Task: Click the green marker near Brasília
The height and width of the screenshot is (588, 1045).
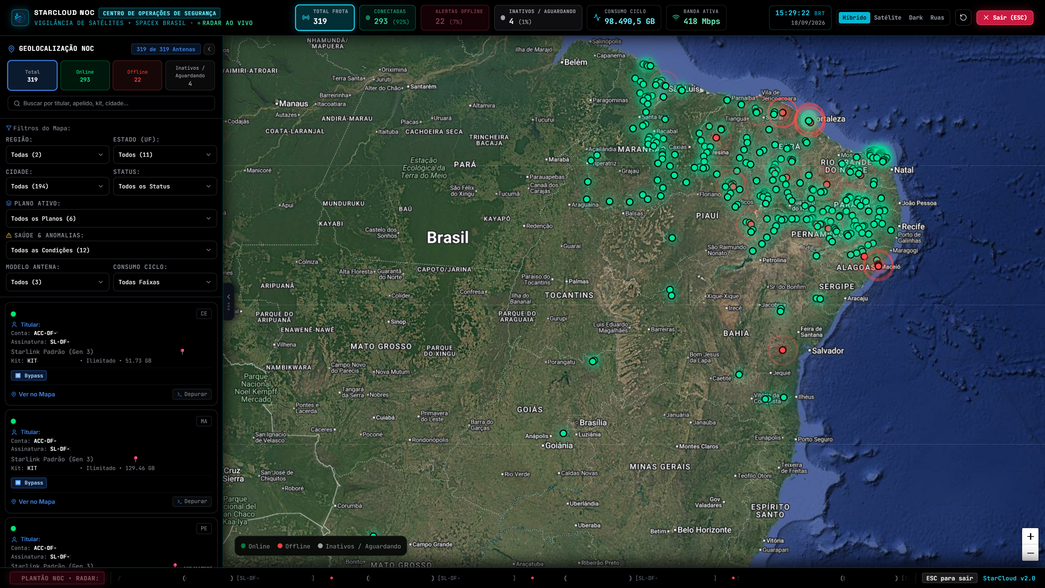Action: tap(563, 433)
